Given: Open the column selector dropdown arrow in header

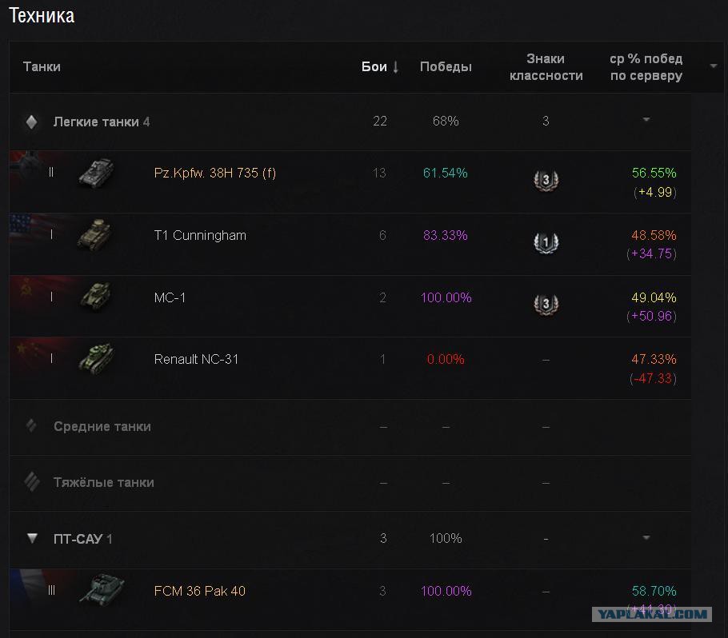Looking at the screenshot, I should 714,66.
